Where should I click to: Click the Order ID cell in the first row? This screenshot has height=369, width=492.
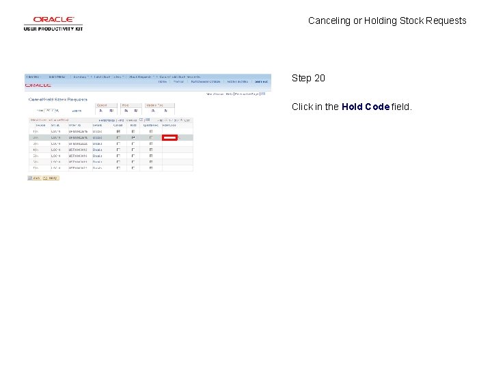point(78,131)
